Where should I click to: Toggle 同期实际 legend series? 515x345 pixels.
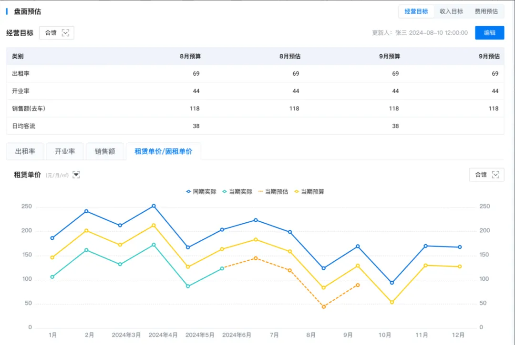tap(201, 192)
